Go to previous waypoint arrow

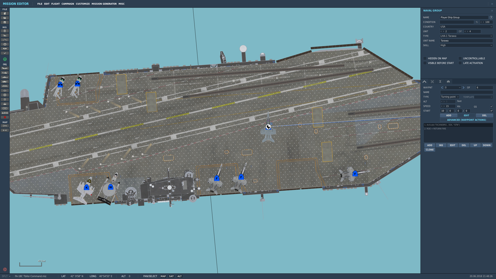(x=442, y=87)
